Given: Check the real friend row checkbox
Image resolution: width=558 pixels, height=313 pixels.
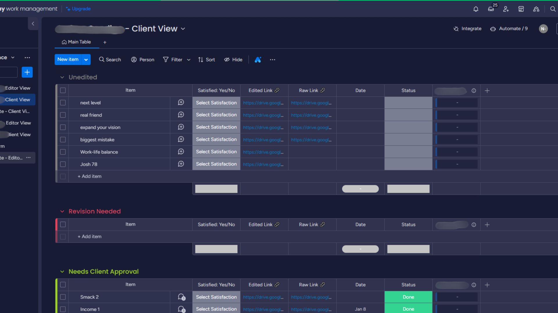Looking at the screenshot, I should click(x=63, y=115).
